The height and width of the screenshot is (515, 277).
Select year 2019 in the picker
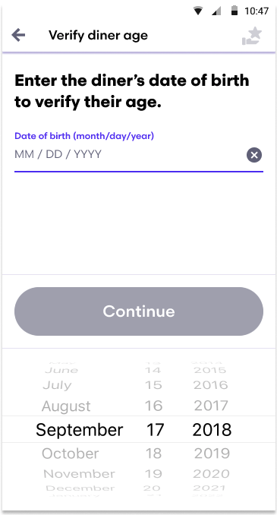tap(212, 453)
